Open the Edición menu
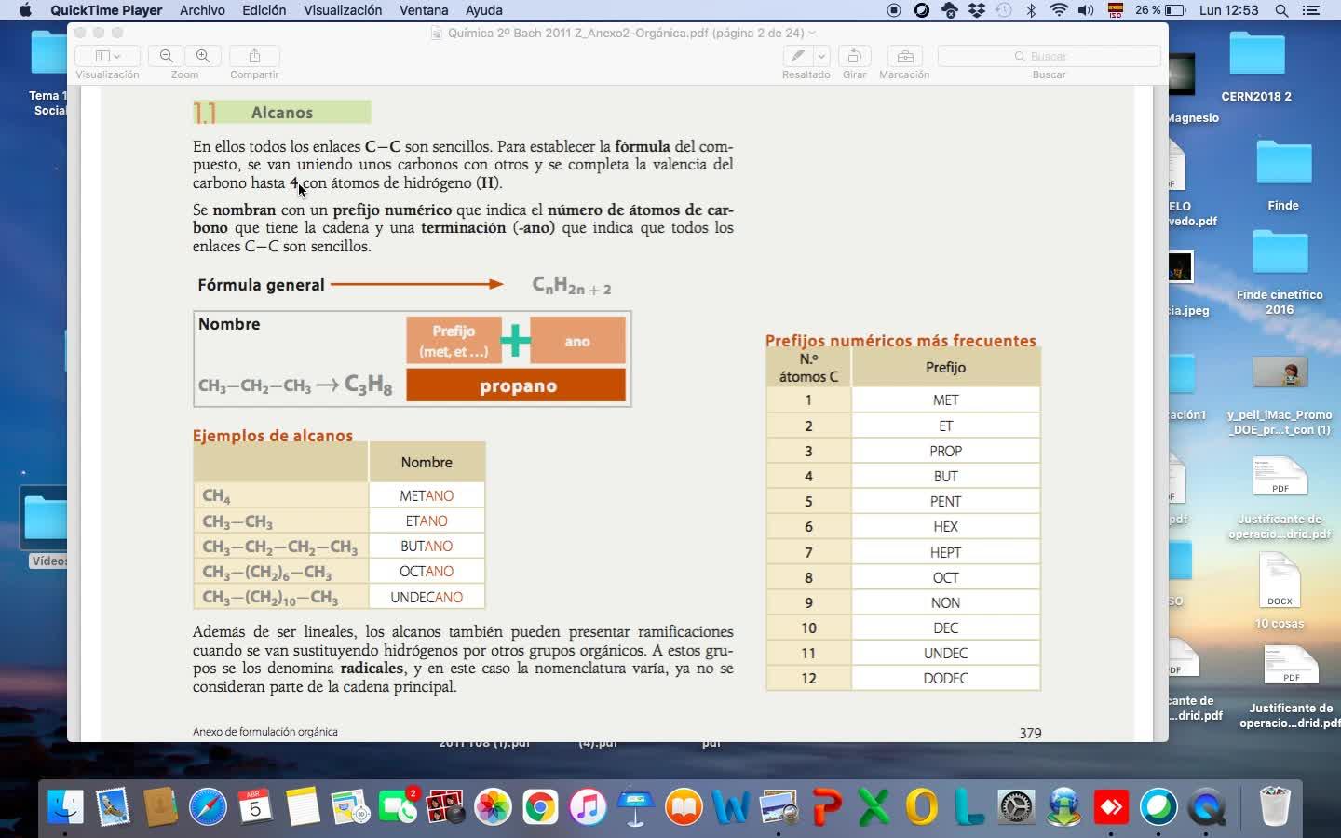The image size is (1341, 838). 264,10
